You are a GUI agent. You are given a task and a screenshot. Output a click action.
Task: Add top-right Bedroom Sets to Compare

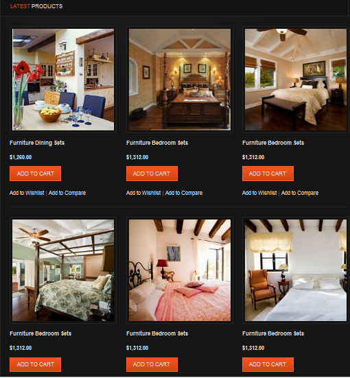point(300,193)
